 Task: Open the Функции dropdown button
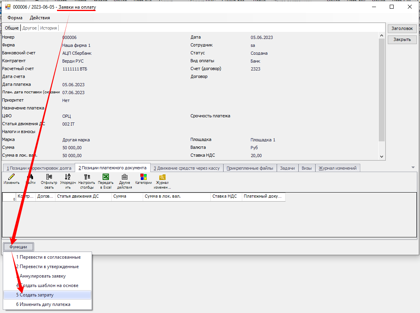pos(18,247)
